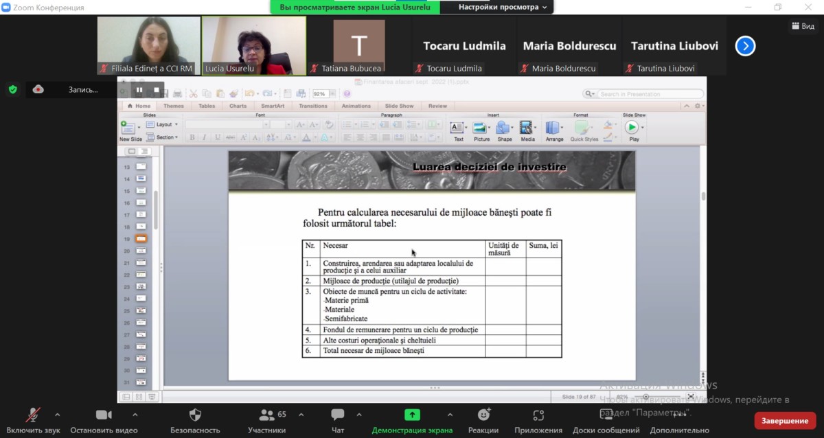Image resolution: width=824 pixels, height=438 pixels.
Task: Open the SmartArt ribbon tab
Action: (273, 106)
